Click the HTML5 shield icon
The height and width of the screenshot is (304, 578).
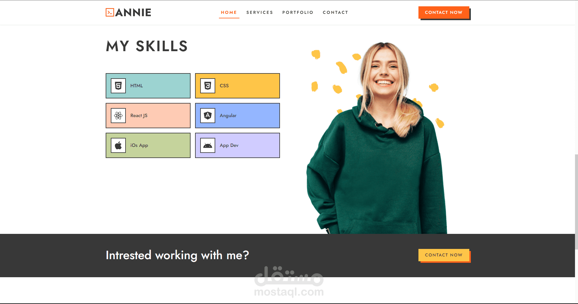[x=118, y=86]
